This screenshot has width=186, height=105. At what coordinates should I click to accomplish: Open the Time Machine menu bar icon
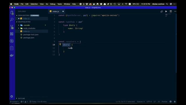pyautogui.click(x=115, y=4)
